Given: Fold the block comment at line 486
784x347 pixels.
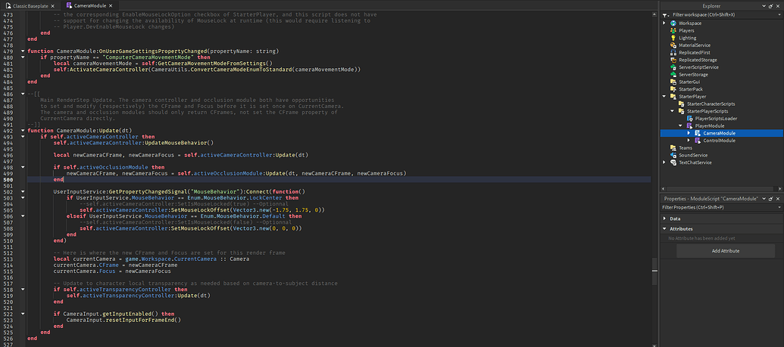Looking at the screenshot, I should 23,94.
